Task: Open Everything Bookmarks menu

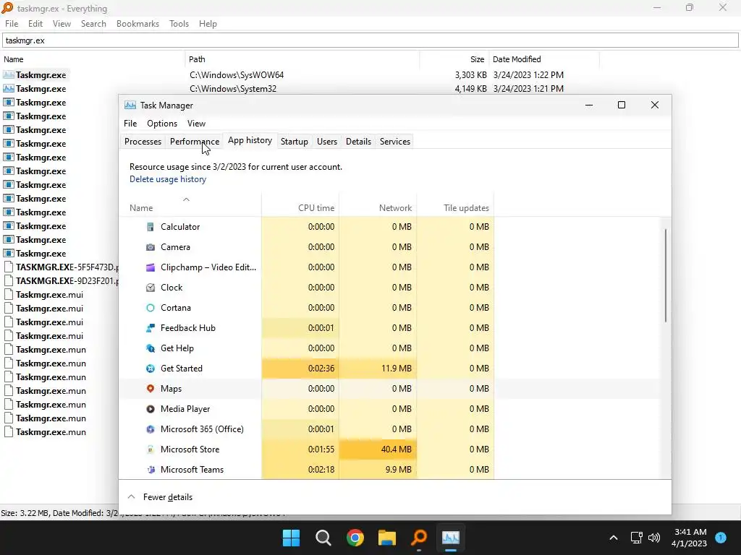Action: (137, 24)
